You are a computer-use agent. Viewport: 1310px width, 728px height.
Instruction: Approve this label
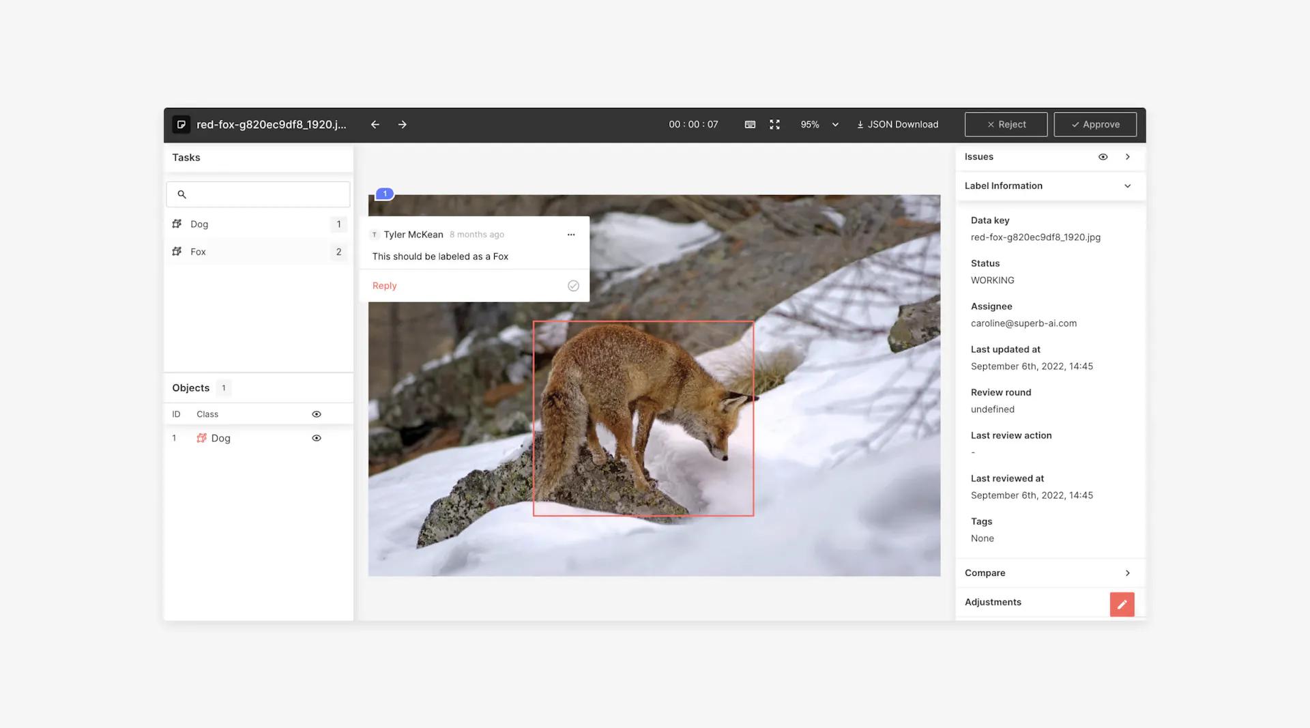[x=1095, y=124]
